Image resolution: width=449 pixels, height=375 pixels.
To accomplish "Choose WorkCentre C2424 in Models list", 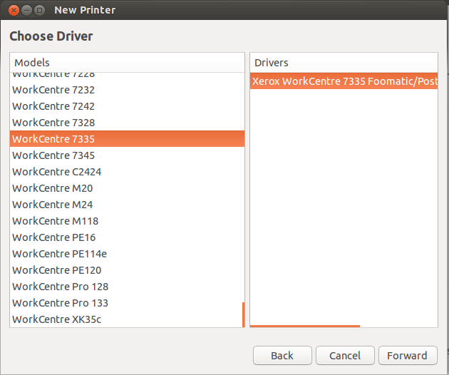I will pos(127,172).
